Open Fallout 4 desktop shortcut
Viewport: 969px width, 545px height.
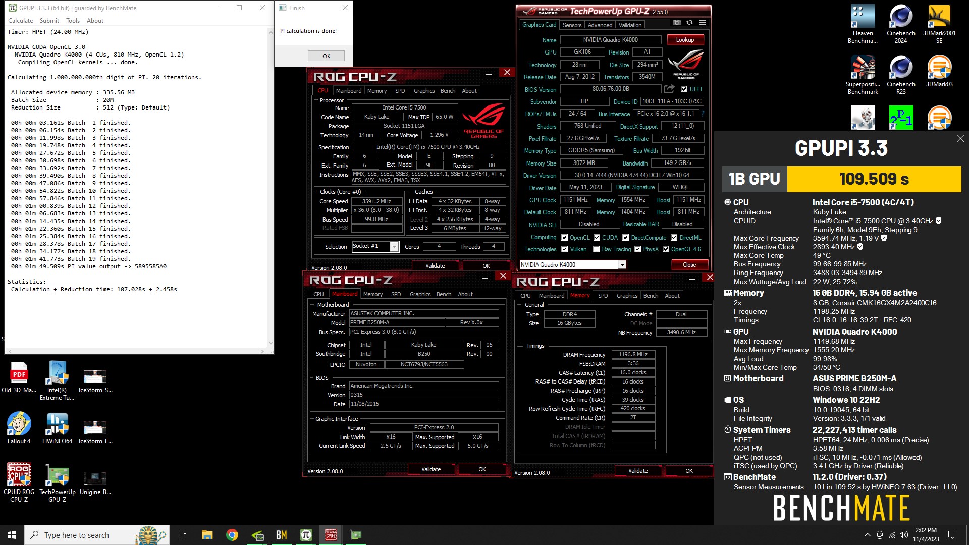[19, 428]
